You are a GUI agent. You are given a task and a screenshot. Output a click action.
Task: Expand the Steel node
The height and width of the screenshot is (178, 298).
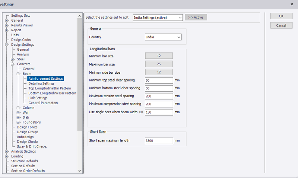[13, 59]
